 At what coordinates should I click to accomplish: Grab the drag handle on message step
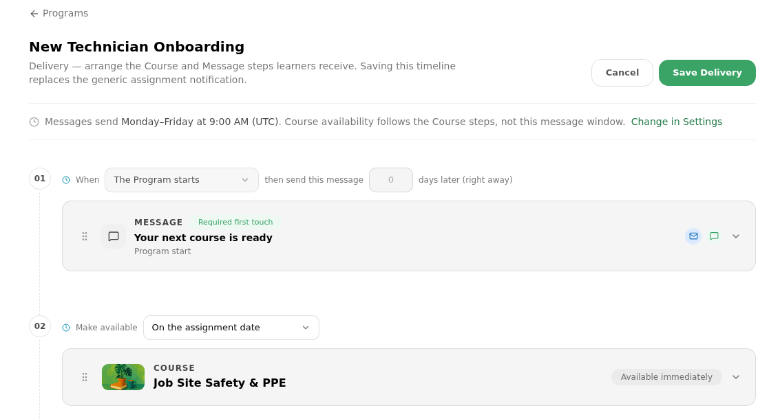coord(85,236)
